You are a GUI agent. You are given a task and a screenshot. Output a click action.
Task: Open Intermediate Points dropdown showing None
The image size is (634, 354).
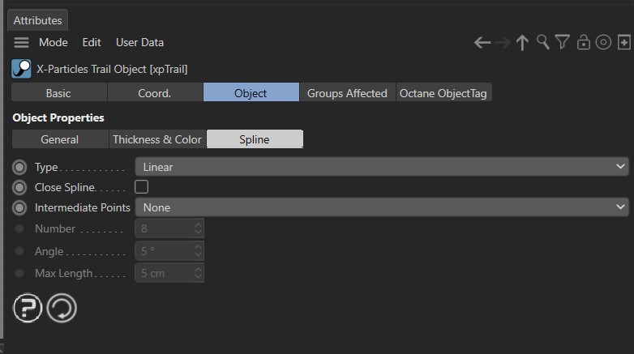coord(382,207)
